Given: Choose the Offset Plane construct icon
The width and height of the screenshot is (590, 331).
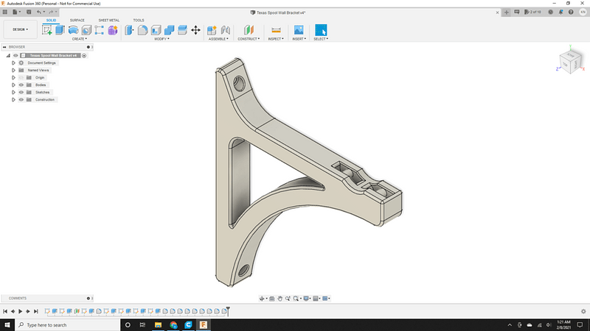Looking at the screenshot, I should tap(249, 30).
